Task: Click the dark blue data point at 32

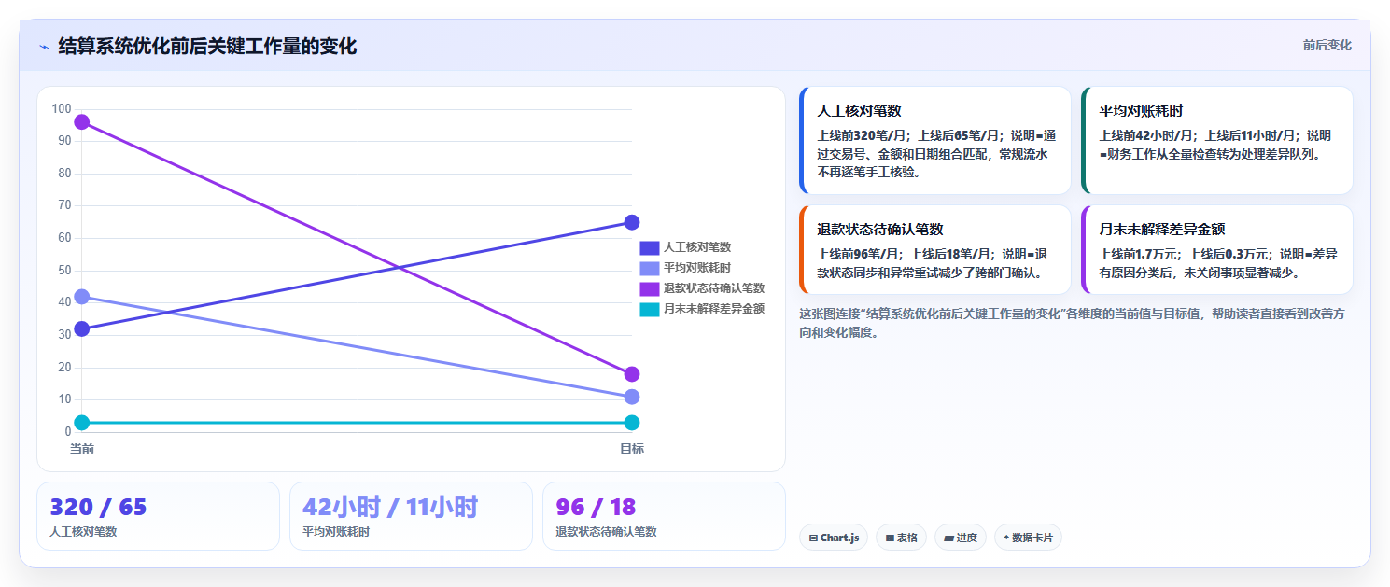Action: [82, 328]
